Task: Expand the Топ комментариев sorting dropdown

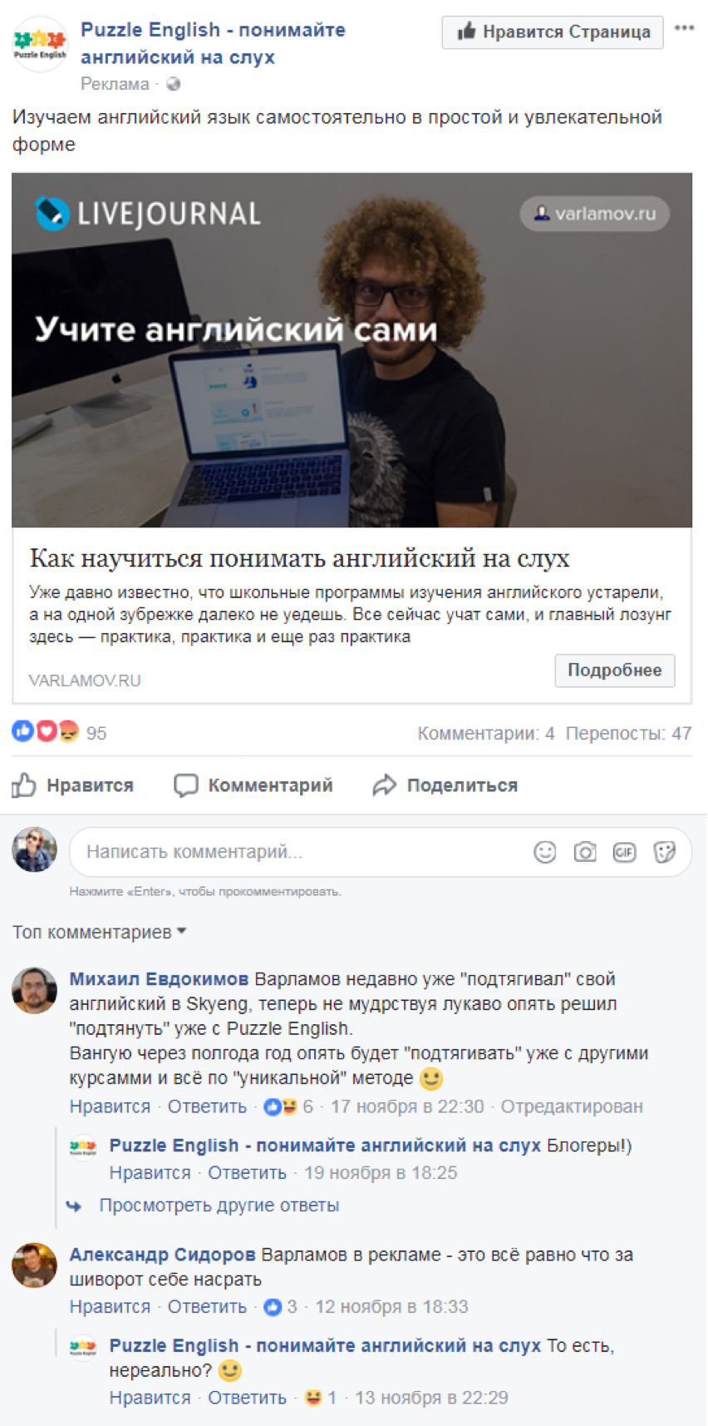Action: pos(99,932)
